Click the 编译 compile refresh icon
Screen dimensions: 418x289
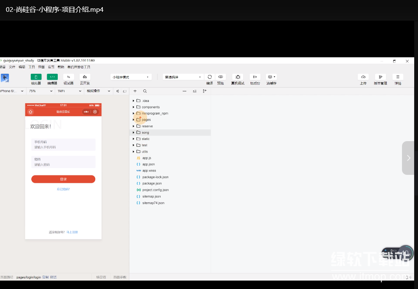click(209, 77)
